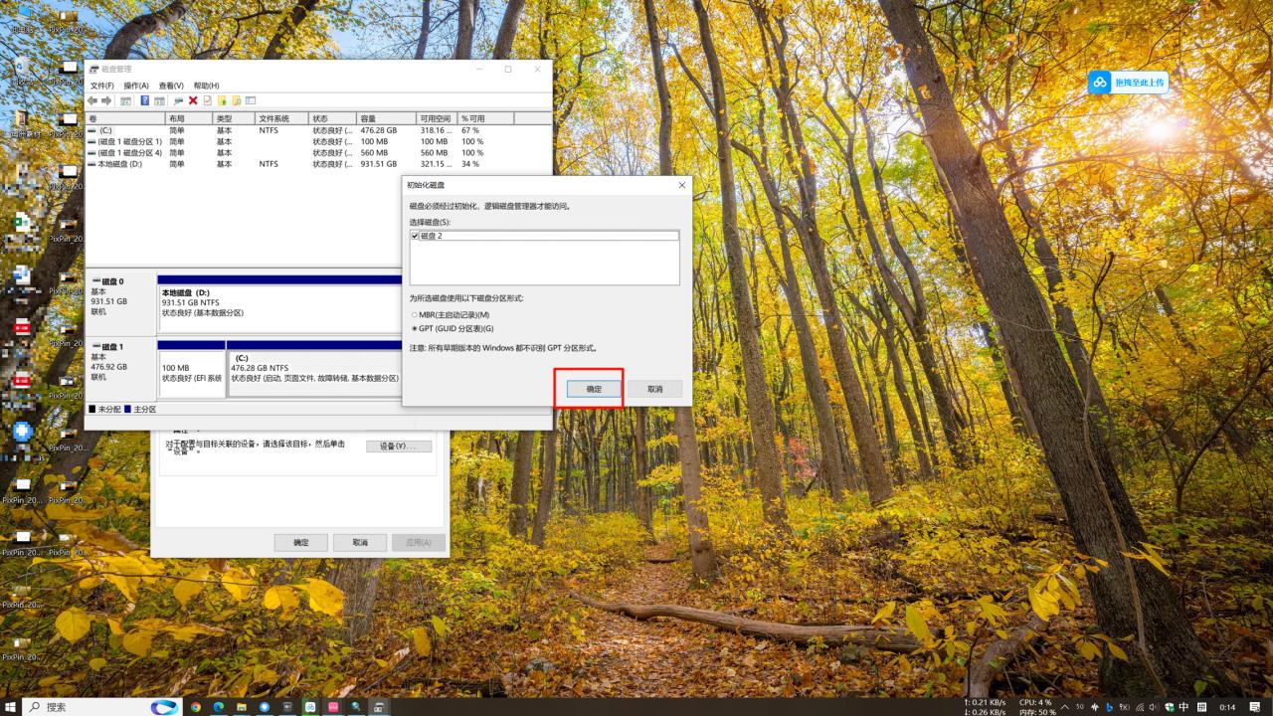Screen dimensions: 1273x716
Task: Click the taskbar clock showing 0:14
Action: (1228, 707)
